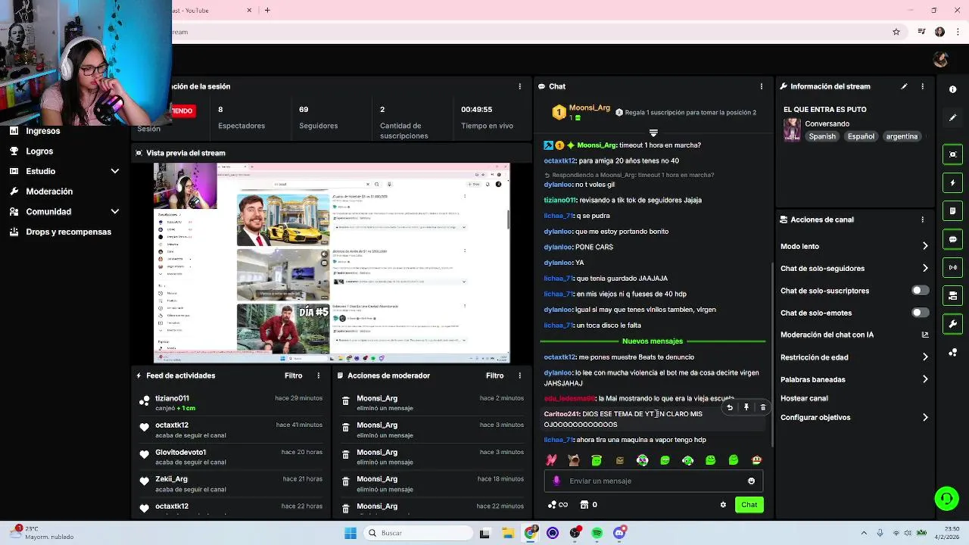Expand Modo lento options

(x=925, y=246)
